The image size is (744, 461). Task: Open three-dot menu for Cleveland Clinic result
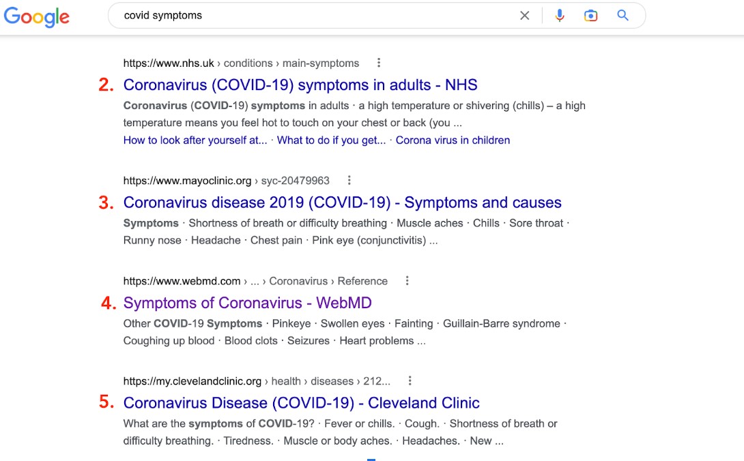410,381
